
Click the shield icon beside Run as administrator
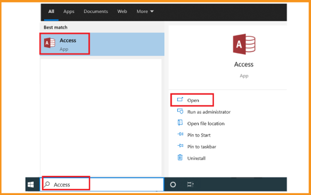180,111
